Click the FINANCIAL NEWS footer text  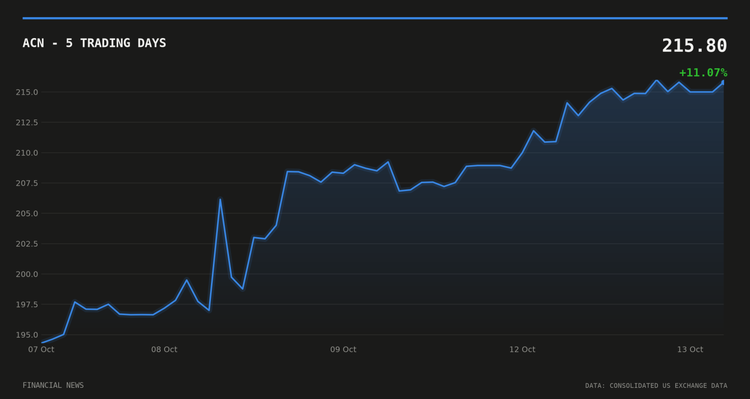(x=53, y=385)
